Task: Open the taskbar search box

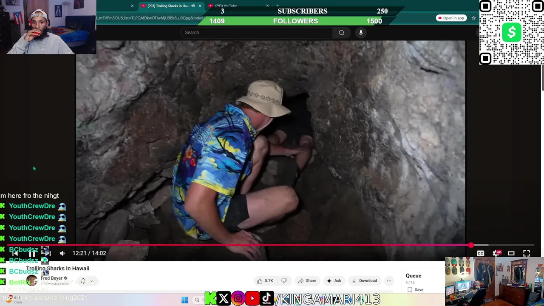Action: click(198, 300)
